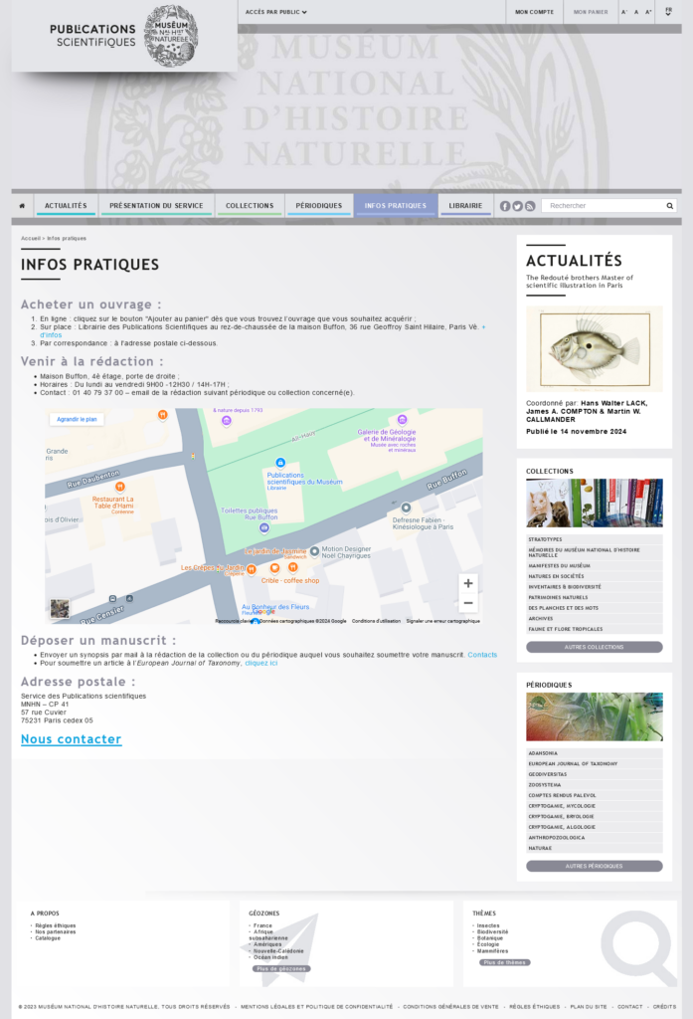Image resolution: width=693 pixels, height=1019 pixels.
Task: Open Conditions générales de vente link
Action: click(450, 1007)
